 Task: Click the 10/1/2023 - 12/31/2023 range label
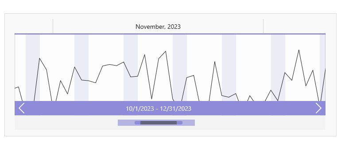pyautogui.click(x=159, y=109)
